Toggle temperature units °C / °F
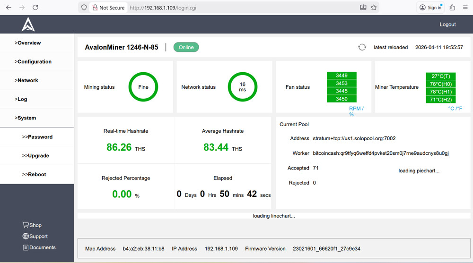This screenshot has height=263, width=473. [455, 109]
